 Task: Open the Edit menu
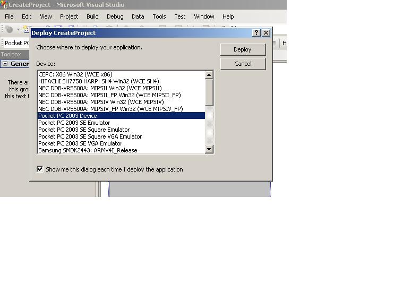[x=27, y=16]
